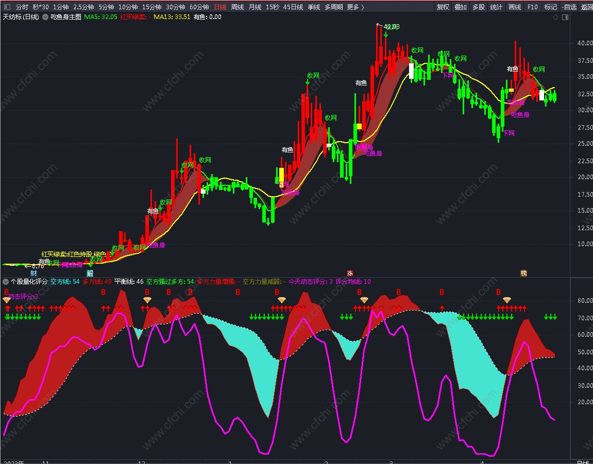Click the 平衡线: 46 readout
The width and height of the screenshot is (593, 464).
point(129,282)
